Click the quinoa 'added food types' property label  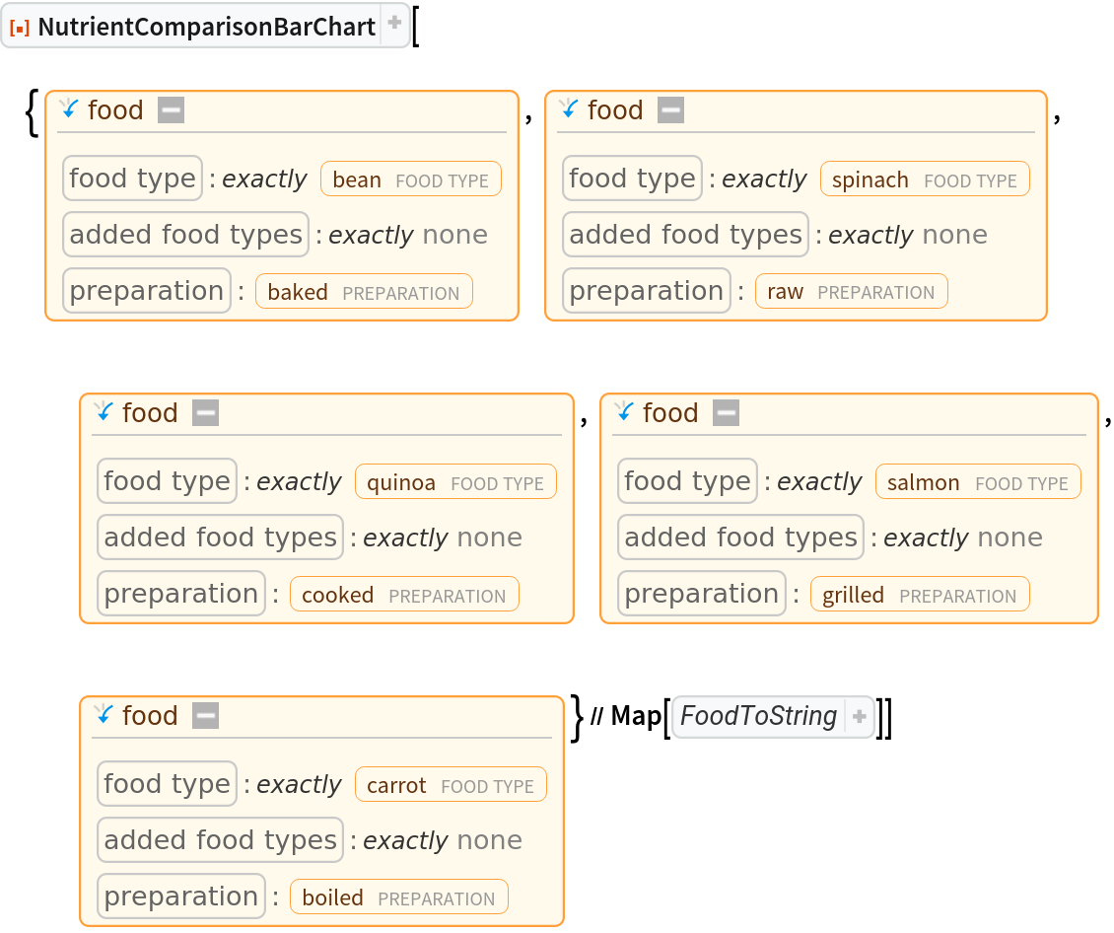tap(220, 538)
